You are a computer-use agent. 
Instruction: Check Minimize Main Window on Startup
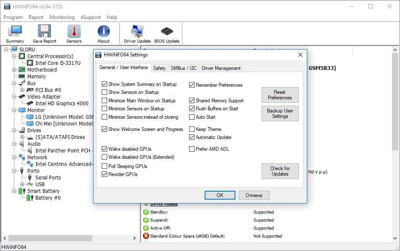[104, 100]
